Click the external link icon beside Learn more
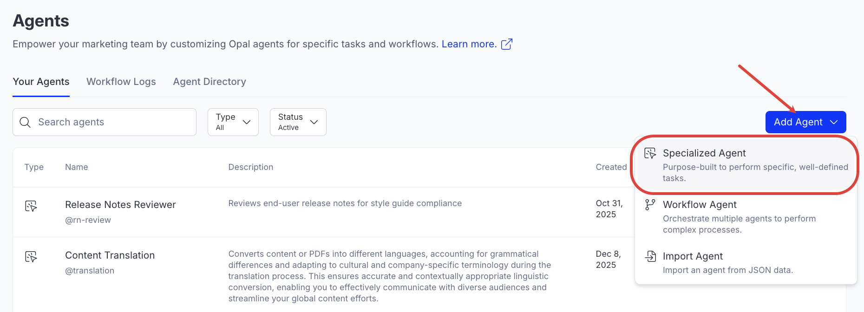The width and height of the screenshot is (864, 312). [507, 44]
